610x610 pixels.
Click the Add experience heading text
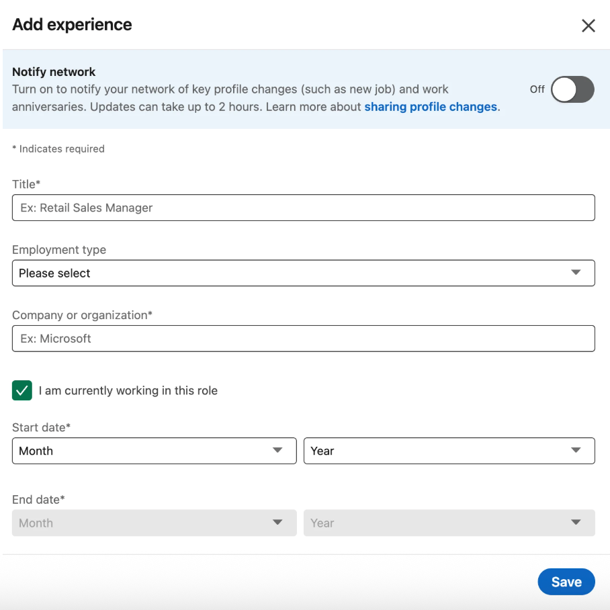72,25
